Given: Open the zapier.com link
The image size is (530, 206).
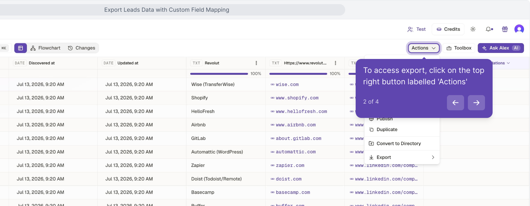Looking at the screenshot, I should [x=290, y=165].
